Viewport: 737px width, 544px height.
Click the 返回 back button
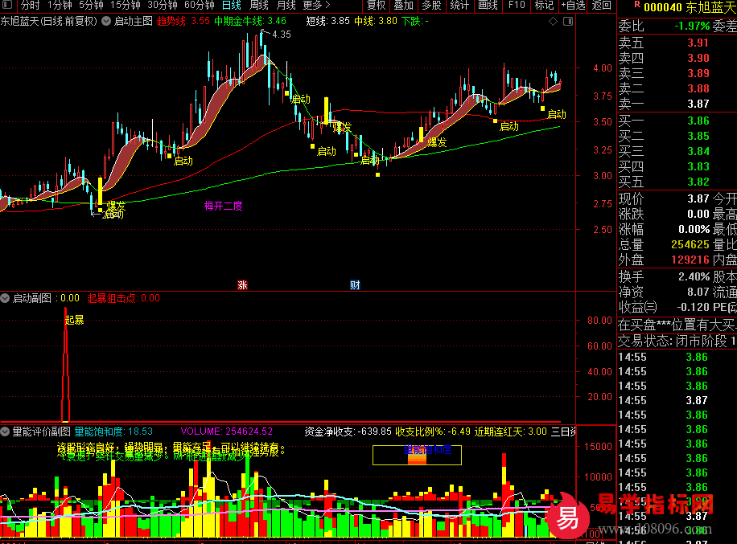point(602,6)
